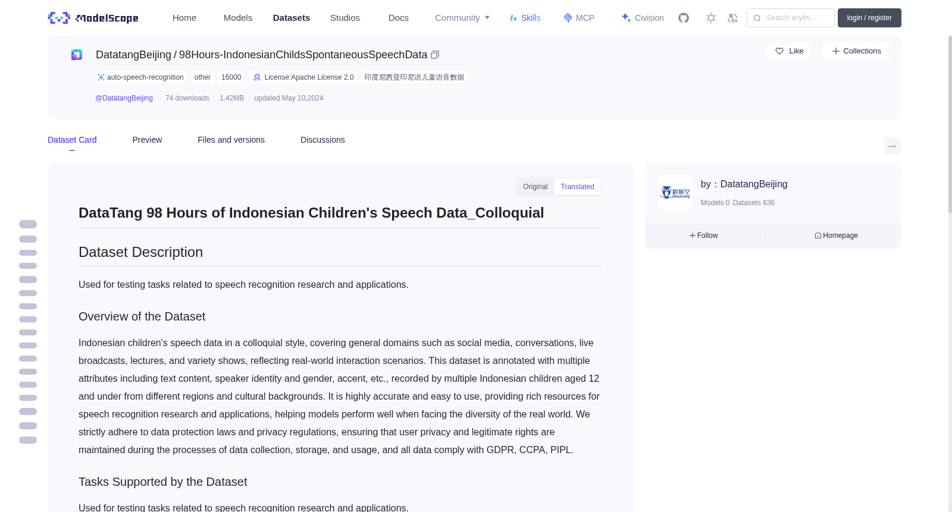952x512 pixels.
Task: Click the DatatangBeijing dataset avatar icon
Action: tap(77, 55)
